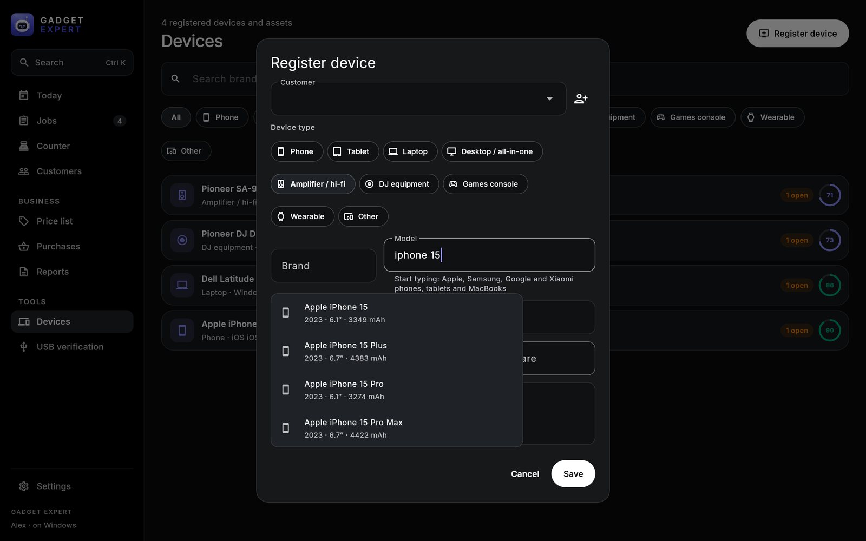Click phone icon beside iPhone 15 Plus
Viewport: 866px width, 541px height.
(286, 351)
